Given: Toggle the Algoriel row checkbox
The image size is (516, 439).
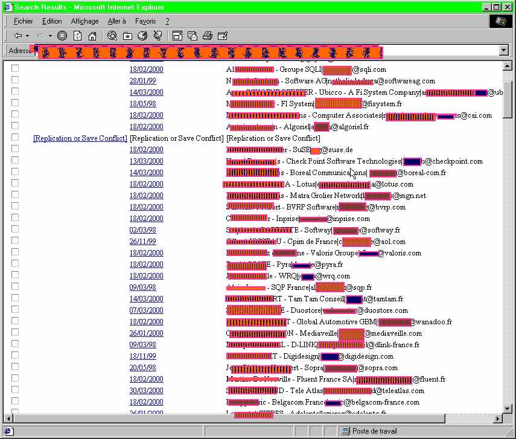Looking at the screenshot, I should [15, 126].
